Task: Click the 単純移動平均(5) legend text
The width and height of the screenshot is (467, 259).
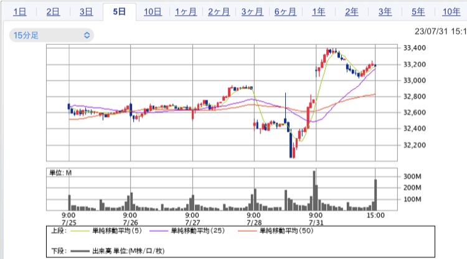Action: (117, 231)
